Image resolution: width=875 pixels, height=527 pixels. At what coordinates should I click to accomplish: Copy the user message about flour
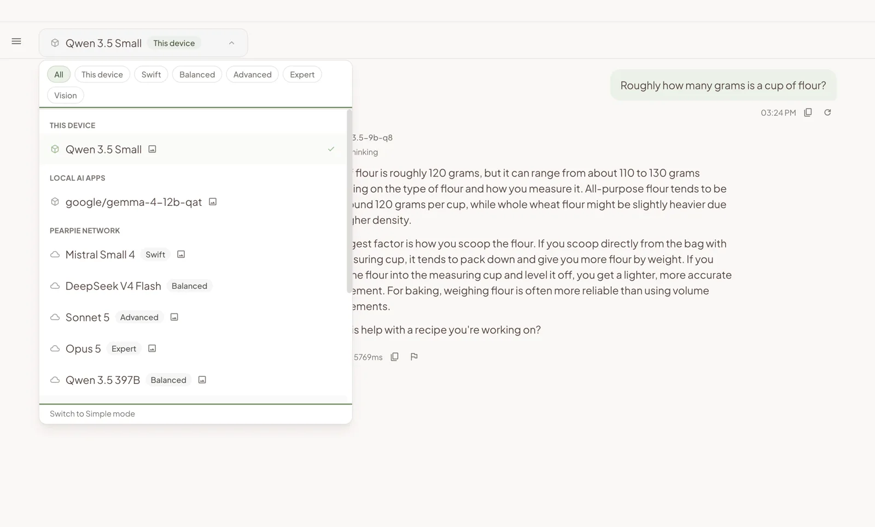(x=808, y=112)
